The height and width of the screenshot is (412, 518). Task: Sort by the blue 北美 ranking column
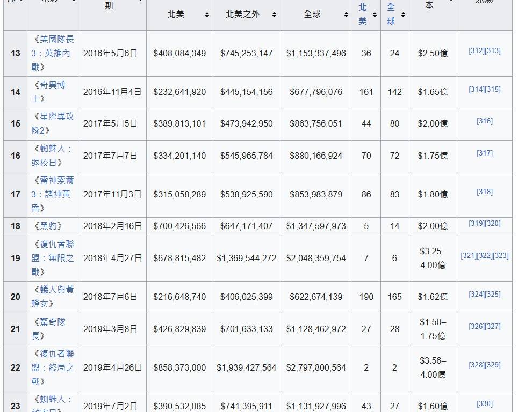(x=375, y=14)
